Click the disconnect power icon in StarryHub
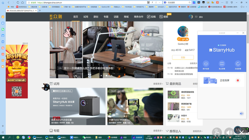This screenshot has width=249, height=140. tap(206, 64)
